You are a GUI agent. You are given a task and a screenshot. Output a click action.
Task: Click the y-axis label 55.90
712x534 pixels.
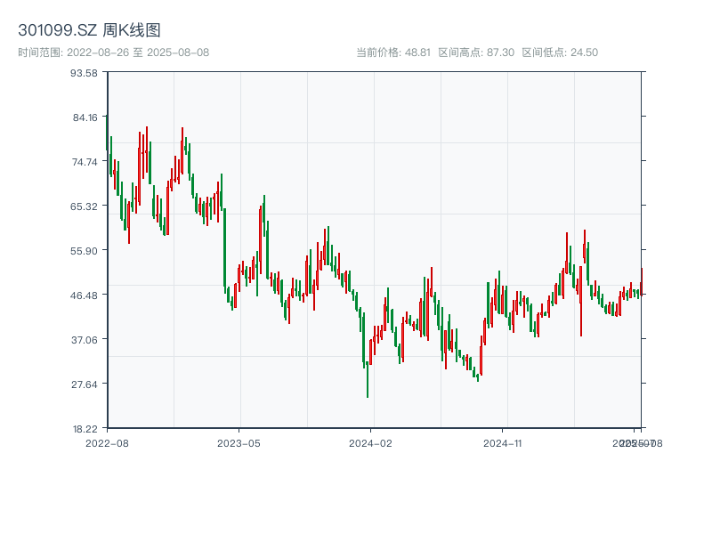point(84,251)
